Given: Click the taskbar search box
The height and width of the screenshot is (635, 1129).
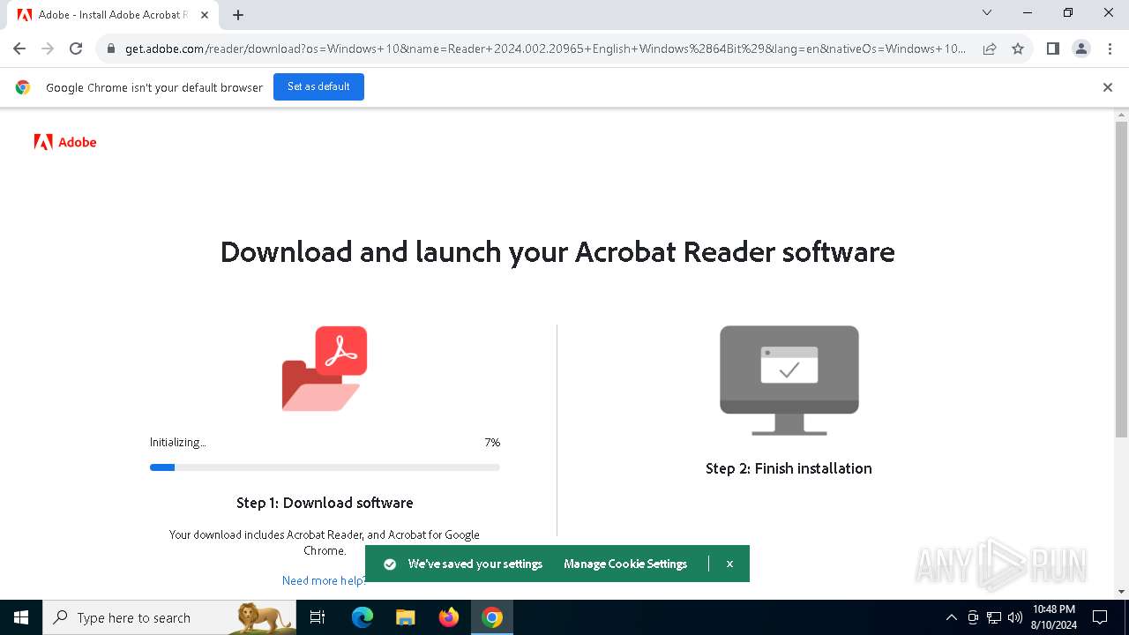Looking at the screenshot, I should point(169,617).
